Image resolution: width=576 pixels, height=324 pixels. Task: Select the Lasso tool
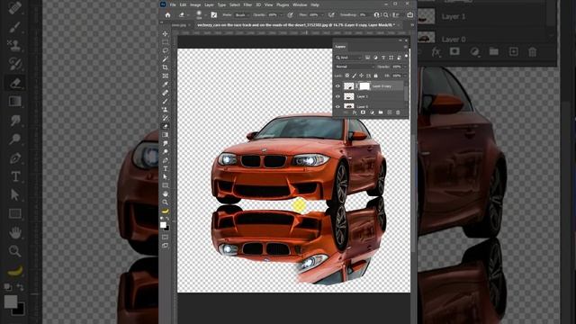pyautogui.click(x=165, y=50)
